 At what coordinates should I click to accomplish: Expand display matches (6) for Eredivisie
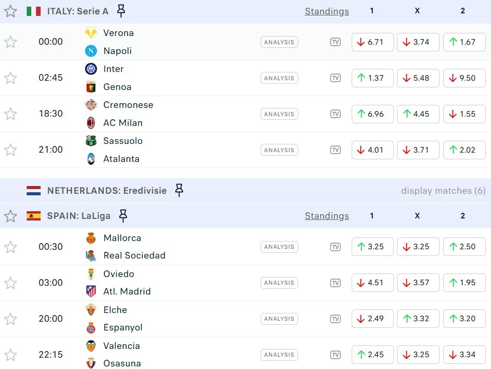(x=443, y=191)
